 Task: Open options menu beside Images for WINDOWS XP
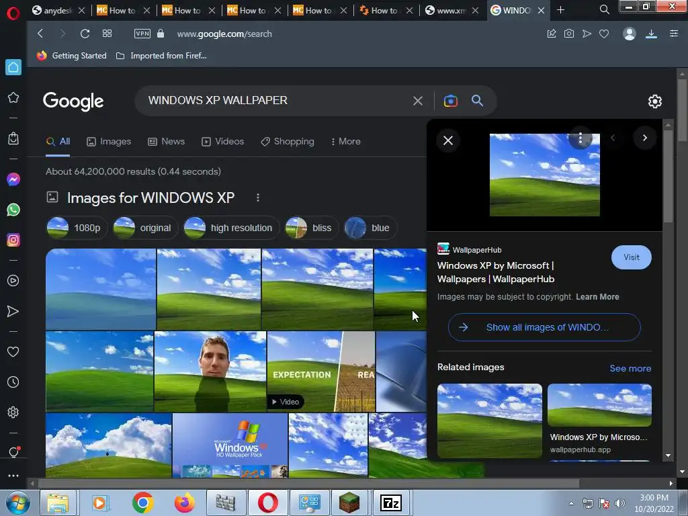tap(258, 198)
